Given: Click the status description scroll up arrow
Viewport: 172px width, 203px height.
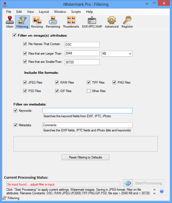Looking at the screenshot, I should [155, 190].
